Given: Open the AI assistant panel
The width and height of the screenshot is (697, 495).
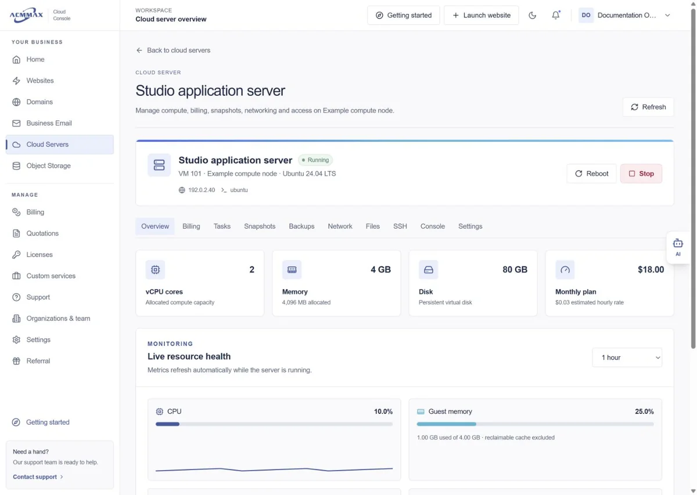Looking at the screenshot, I should [678, 248].
